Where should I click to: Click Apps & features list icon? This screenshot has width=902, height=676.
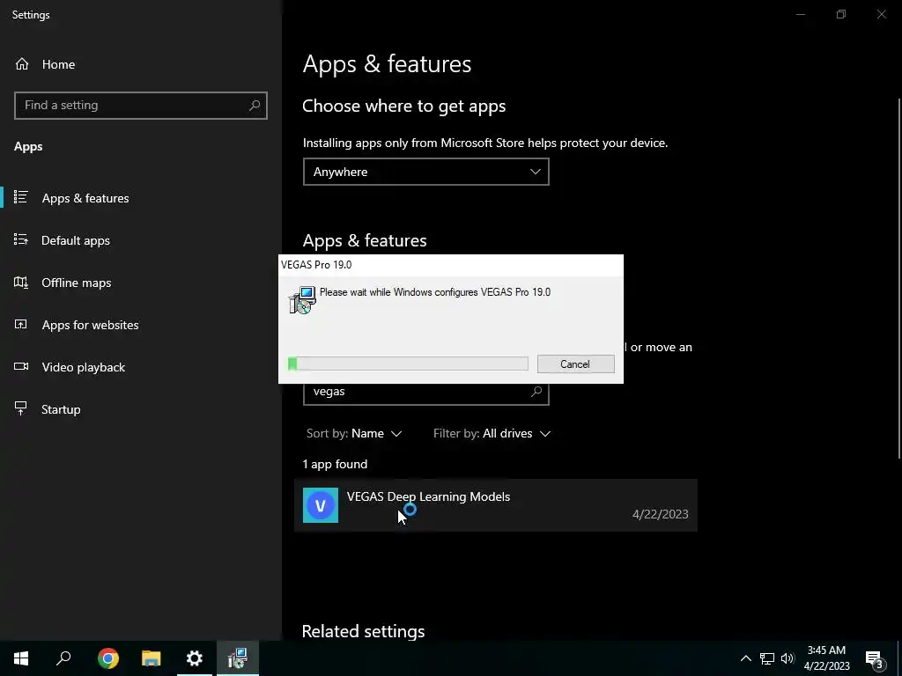[x=21, y=198]
